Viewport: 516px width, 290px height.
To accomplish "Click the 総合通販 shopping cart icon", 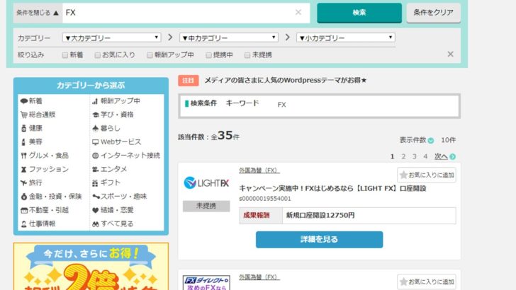I will pos(23,115).
